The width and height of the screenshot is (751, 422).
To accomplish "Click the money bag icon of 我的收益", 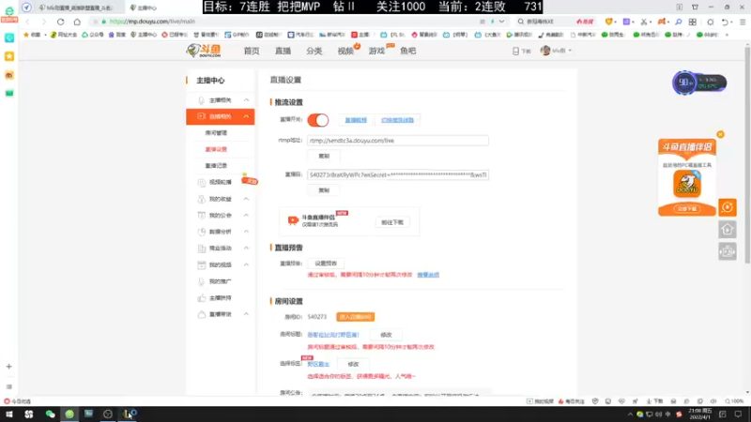I will 201,199.
